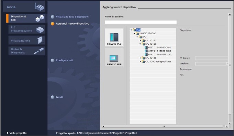Expand the CPU 1211C node

(x=140, y=41)
